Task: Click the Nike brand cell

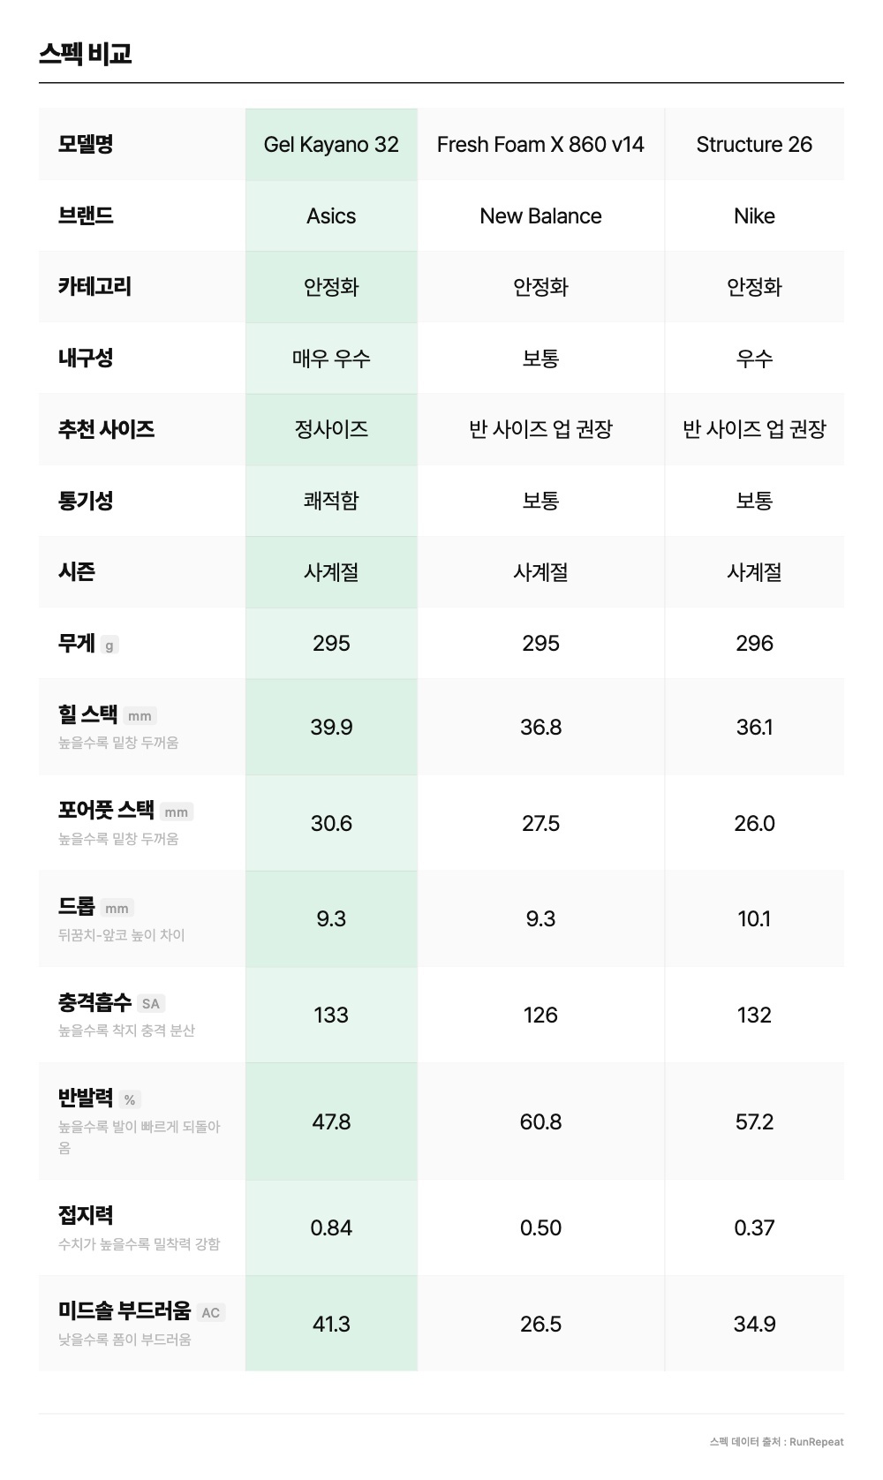Action: (754, 216)
